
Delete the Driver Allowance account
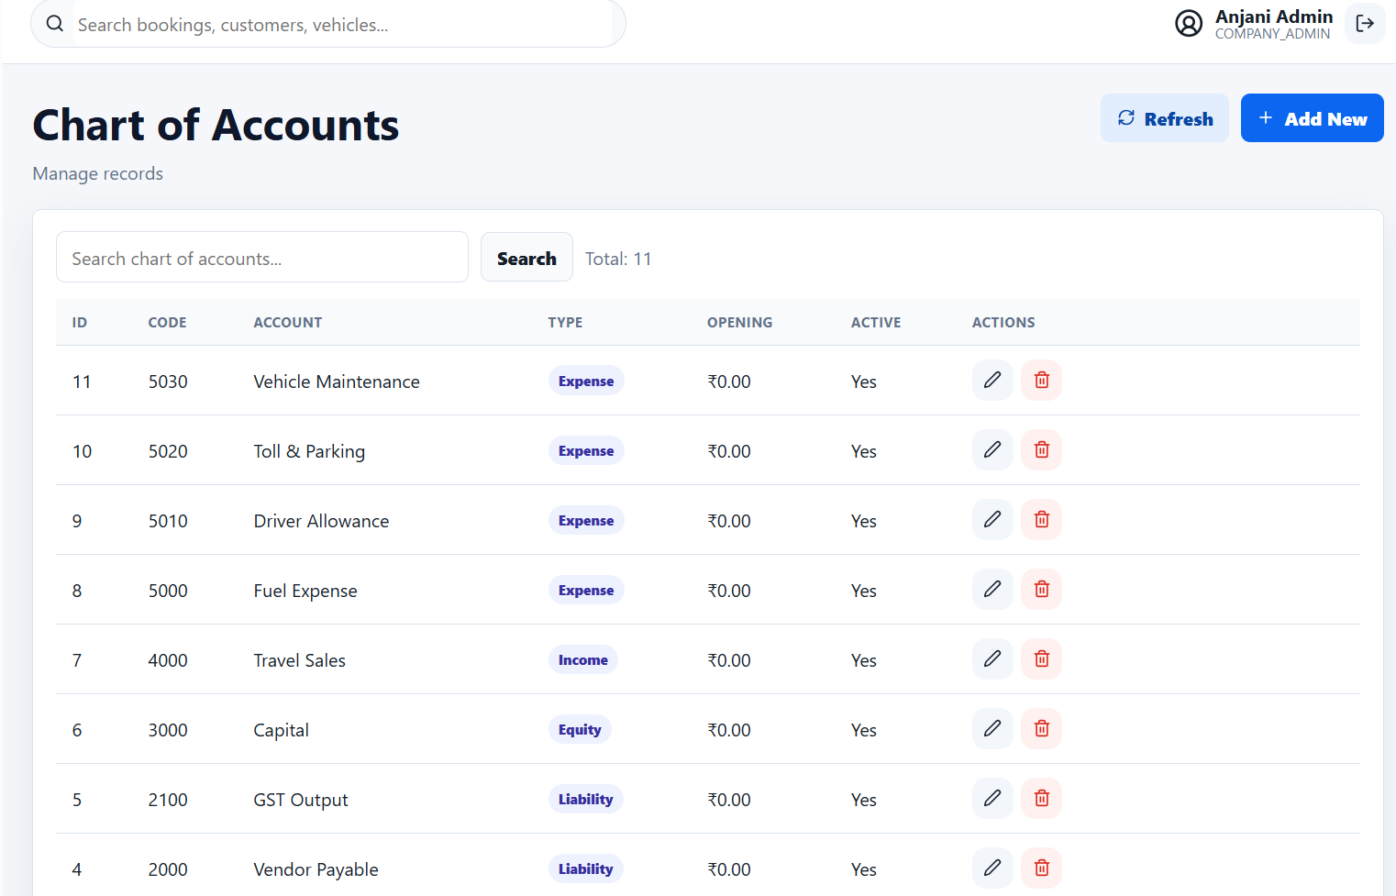point(1041,520)
